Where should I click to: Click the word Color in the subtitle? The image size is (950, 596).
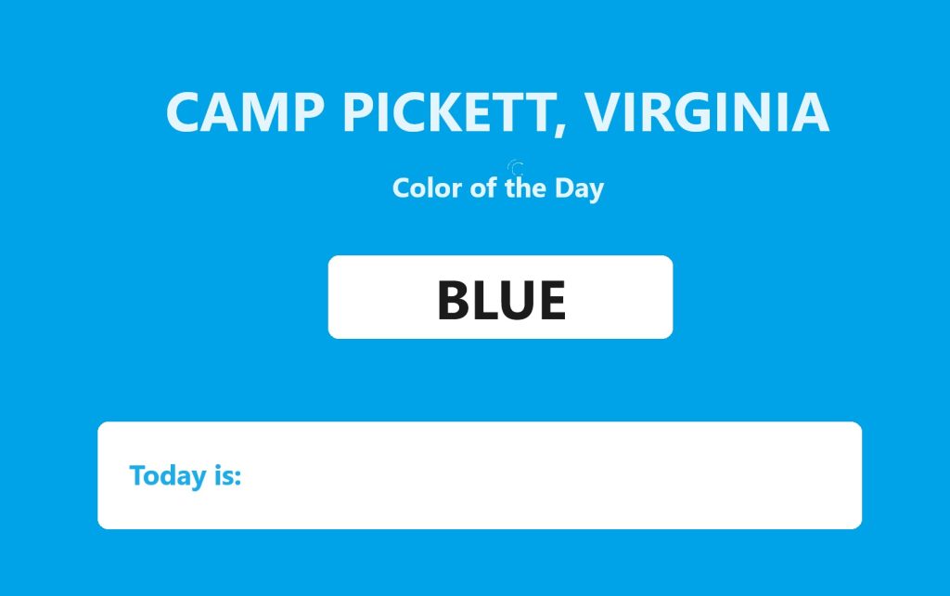[425, 188]
